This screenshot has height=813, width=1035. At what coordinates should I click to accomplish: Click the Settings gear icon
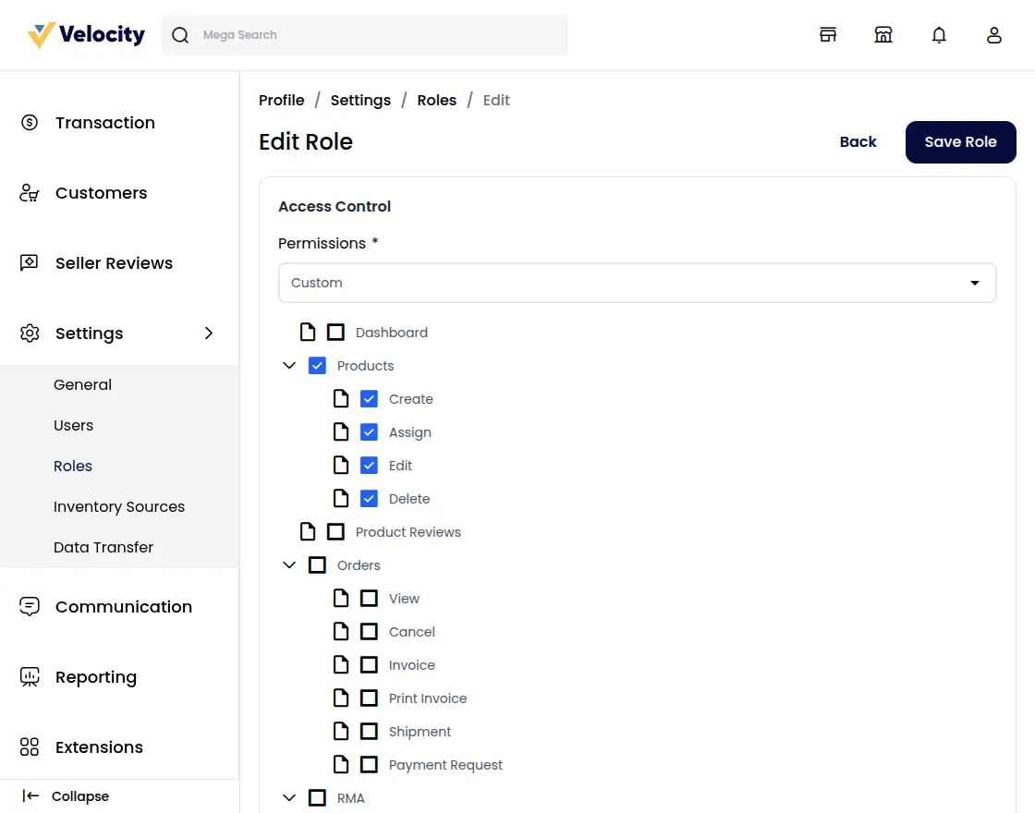point(29,334)
